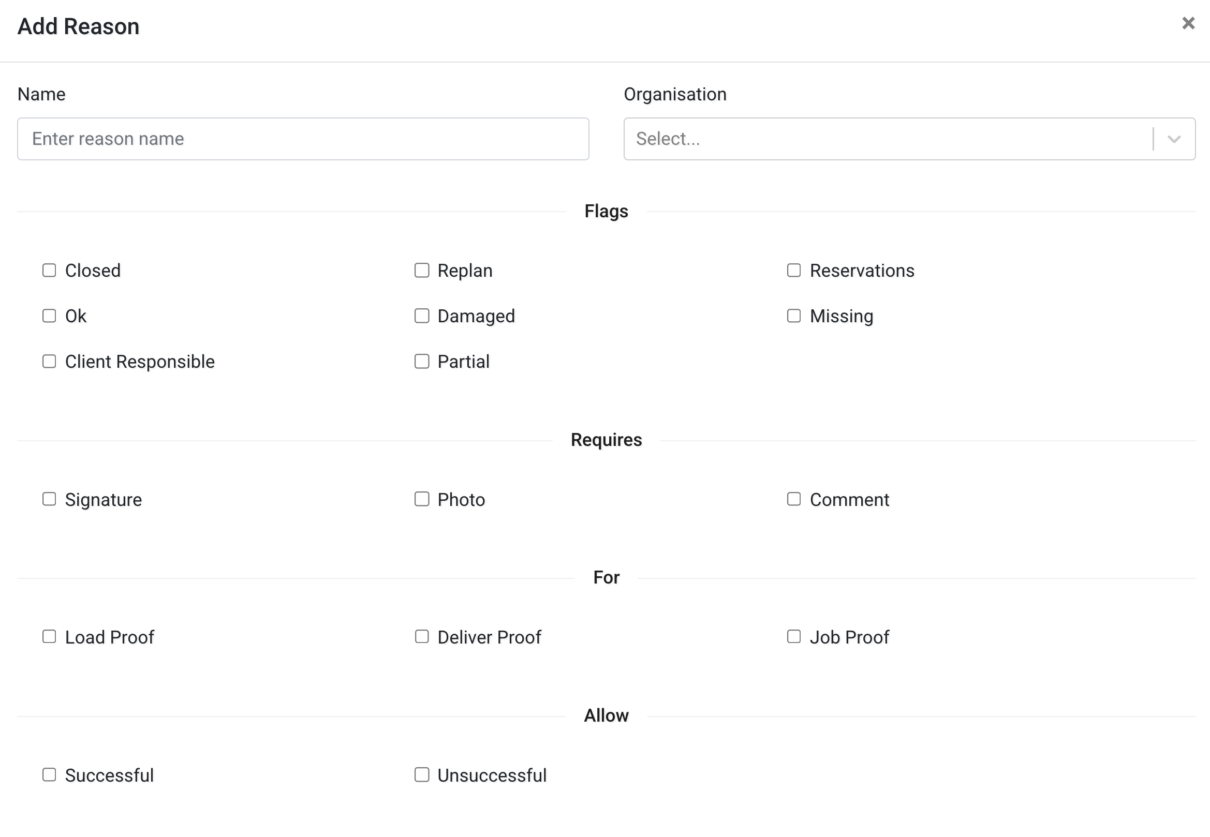Allow Unsuccessful outcomes

click(x=422, y=774)
